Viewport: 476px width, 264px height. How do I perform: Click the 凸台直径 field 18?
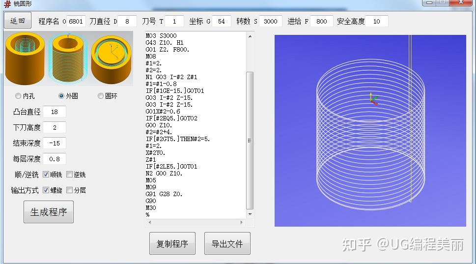[x=55, y=112]
